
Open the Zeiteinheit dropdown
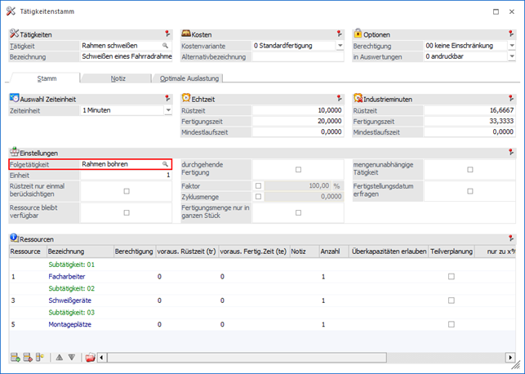pos(167,109)
